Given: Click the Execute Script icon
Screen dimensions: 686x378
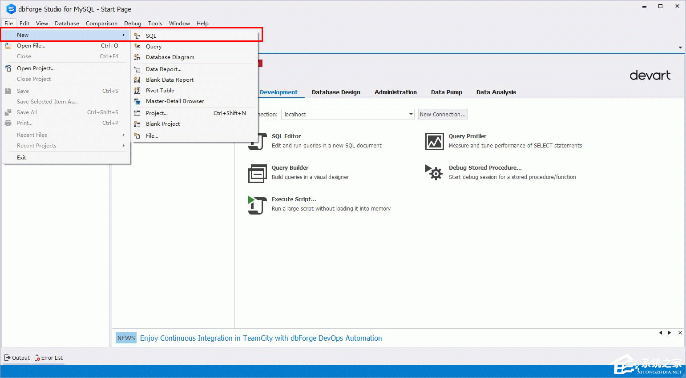Looking at the screenshot, I should point(257,205).
